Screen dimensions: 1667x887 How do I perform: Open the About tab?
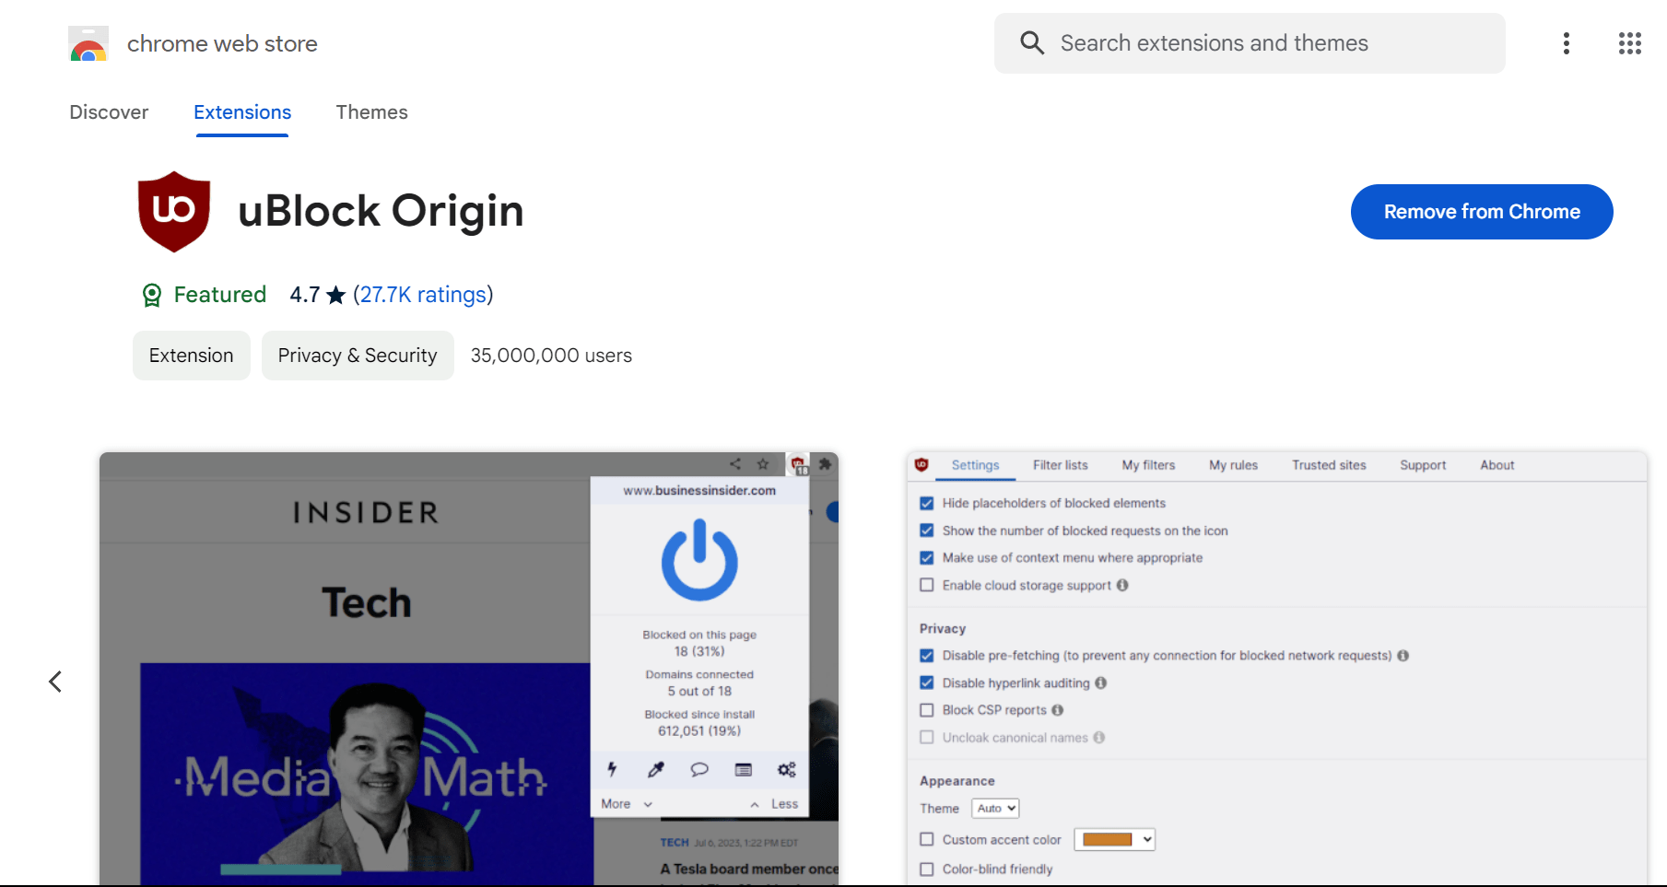[x=1497, y=465]
